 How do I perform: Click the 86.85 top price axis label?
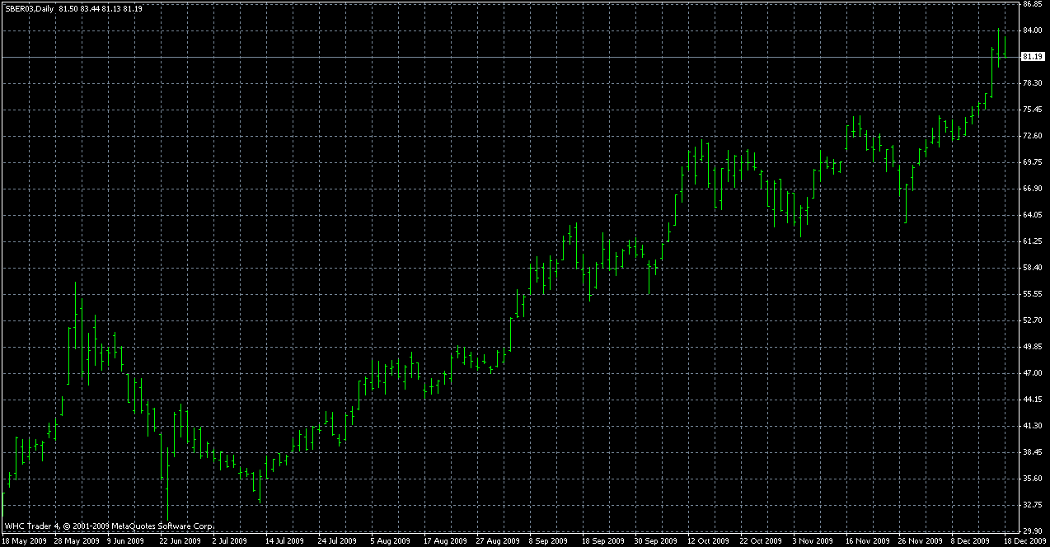(x=1032, y=4)
